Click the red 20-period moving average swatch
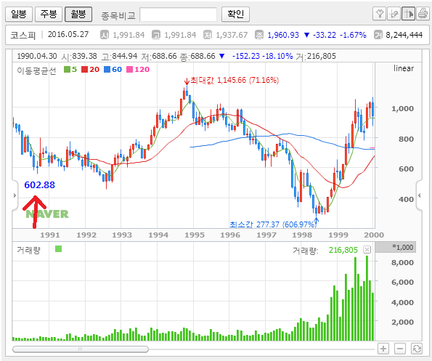The height and width of the screenshot is (361, 432). click(x=84, y=70)
